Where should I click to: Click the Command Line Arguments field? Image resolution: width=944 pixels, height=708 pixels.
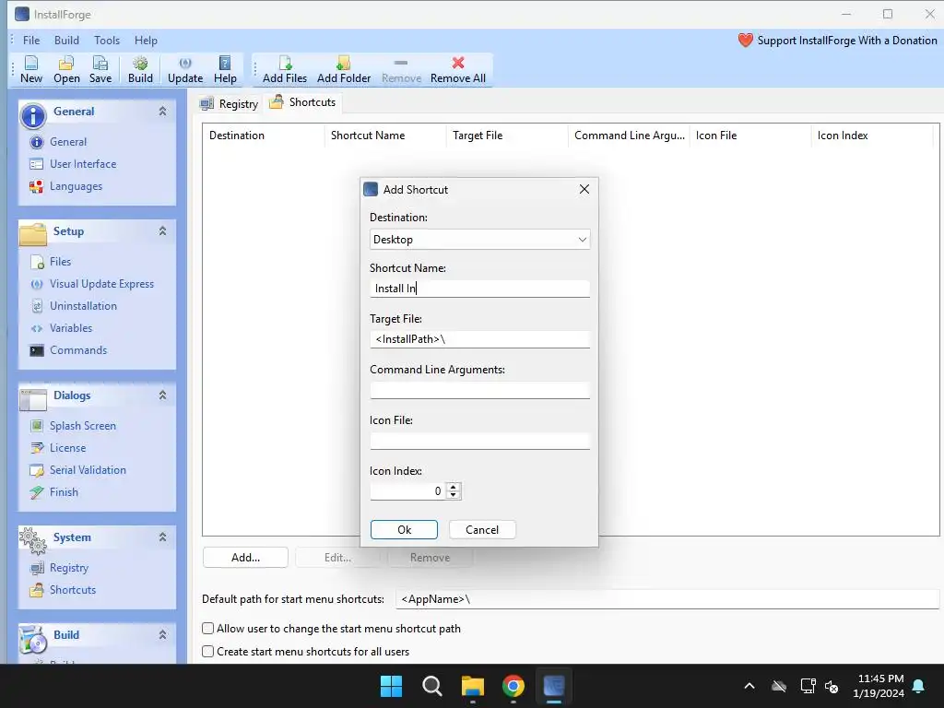pos(479,390)
